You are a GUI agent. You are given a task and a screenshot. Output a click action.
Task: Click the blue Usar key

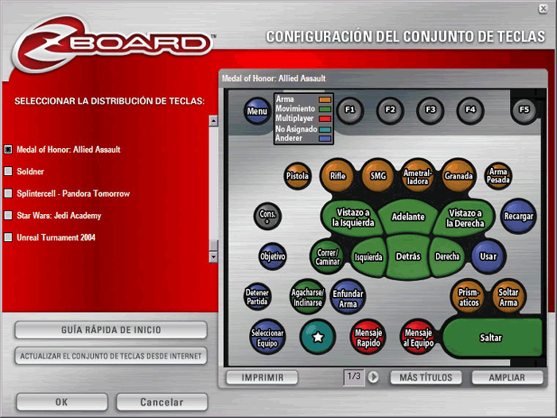488,256
